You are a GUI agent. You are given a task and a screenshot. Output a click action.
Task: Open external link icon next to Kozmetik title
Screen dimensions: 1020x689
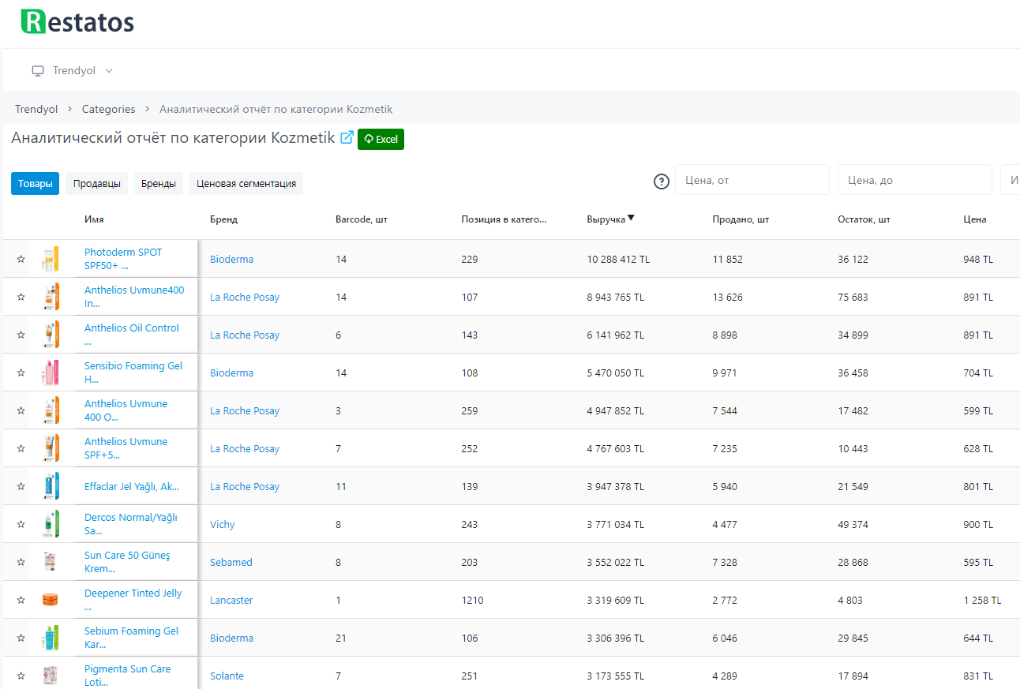tap(347, 138)
